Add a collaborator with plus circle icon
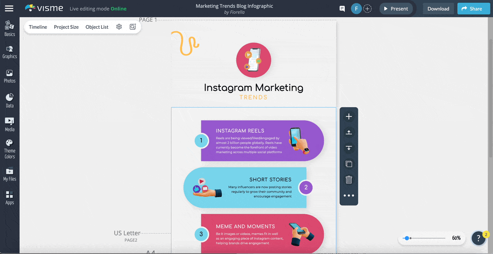 point(368,9)
